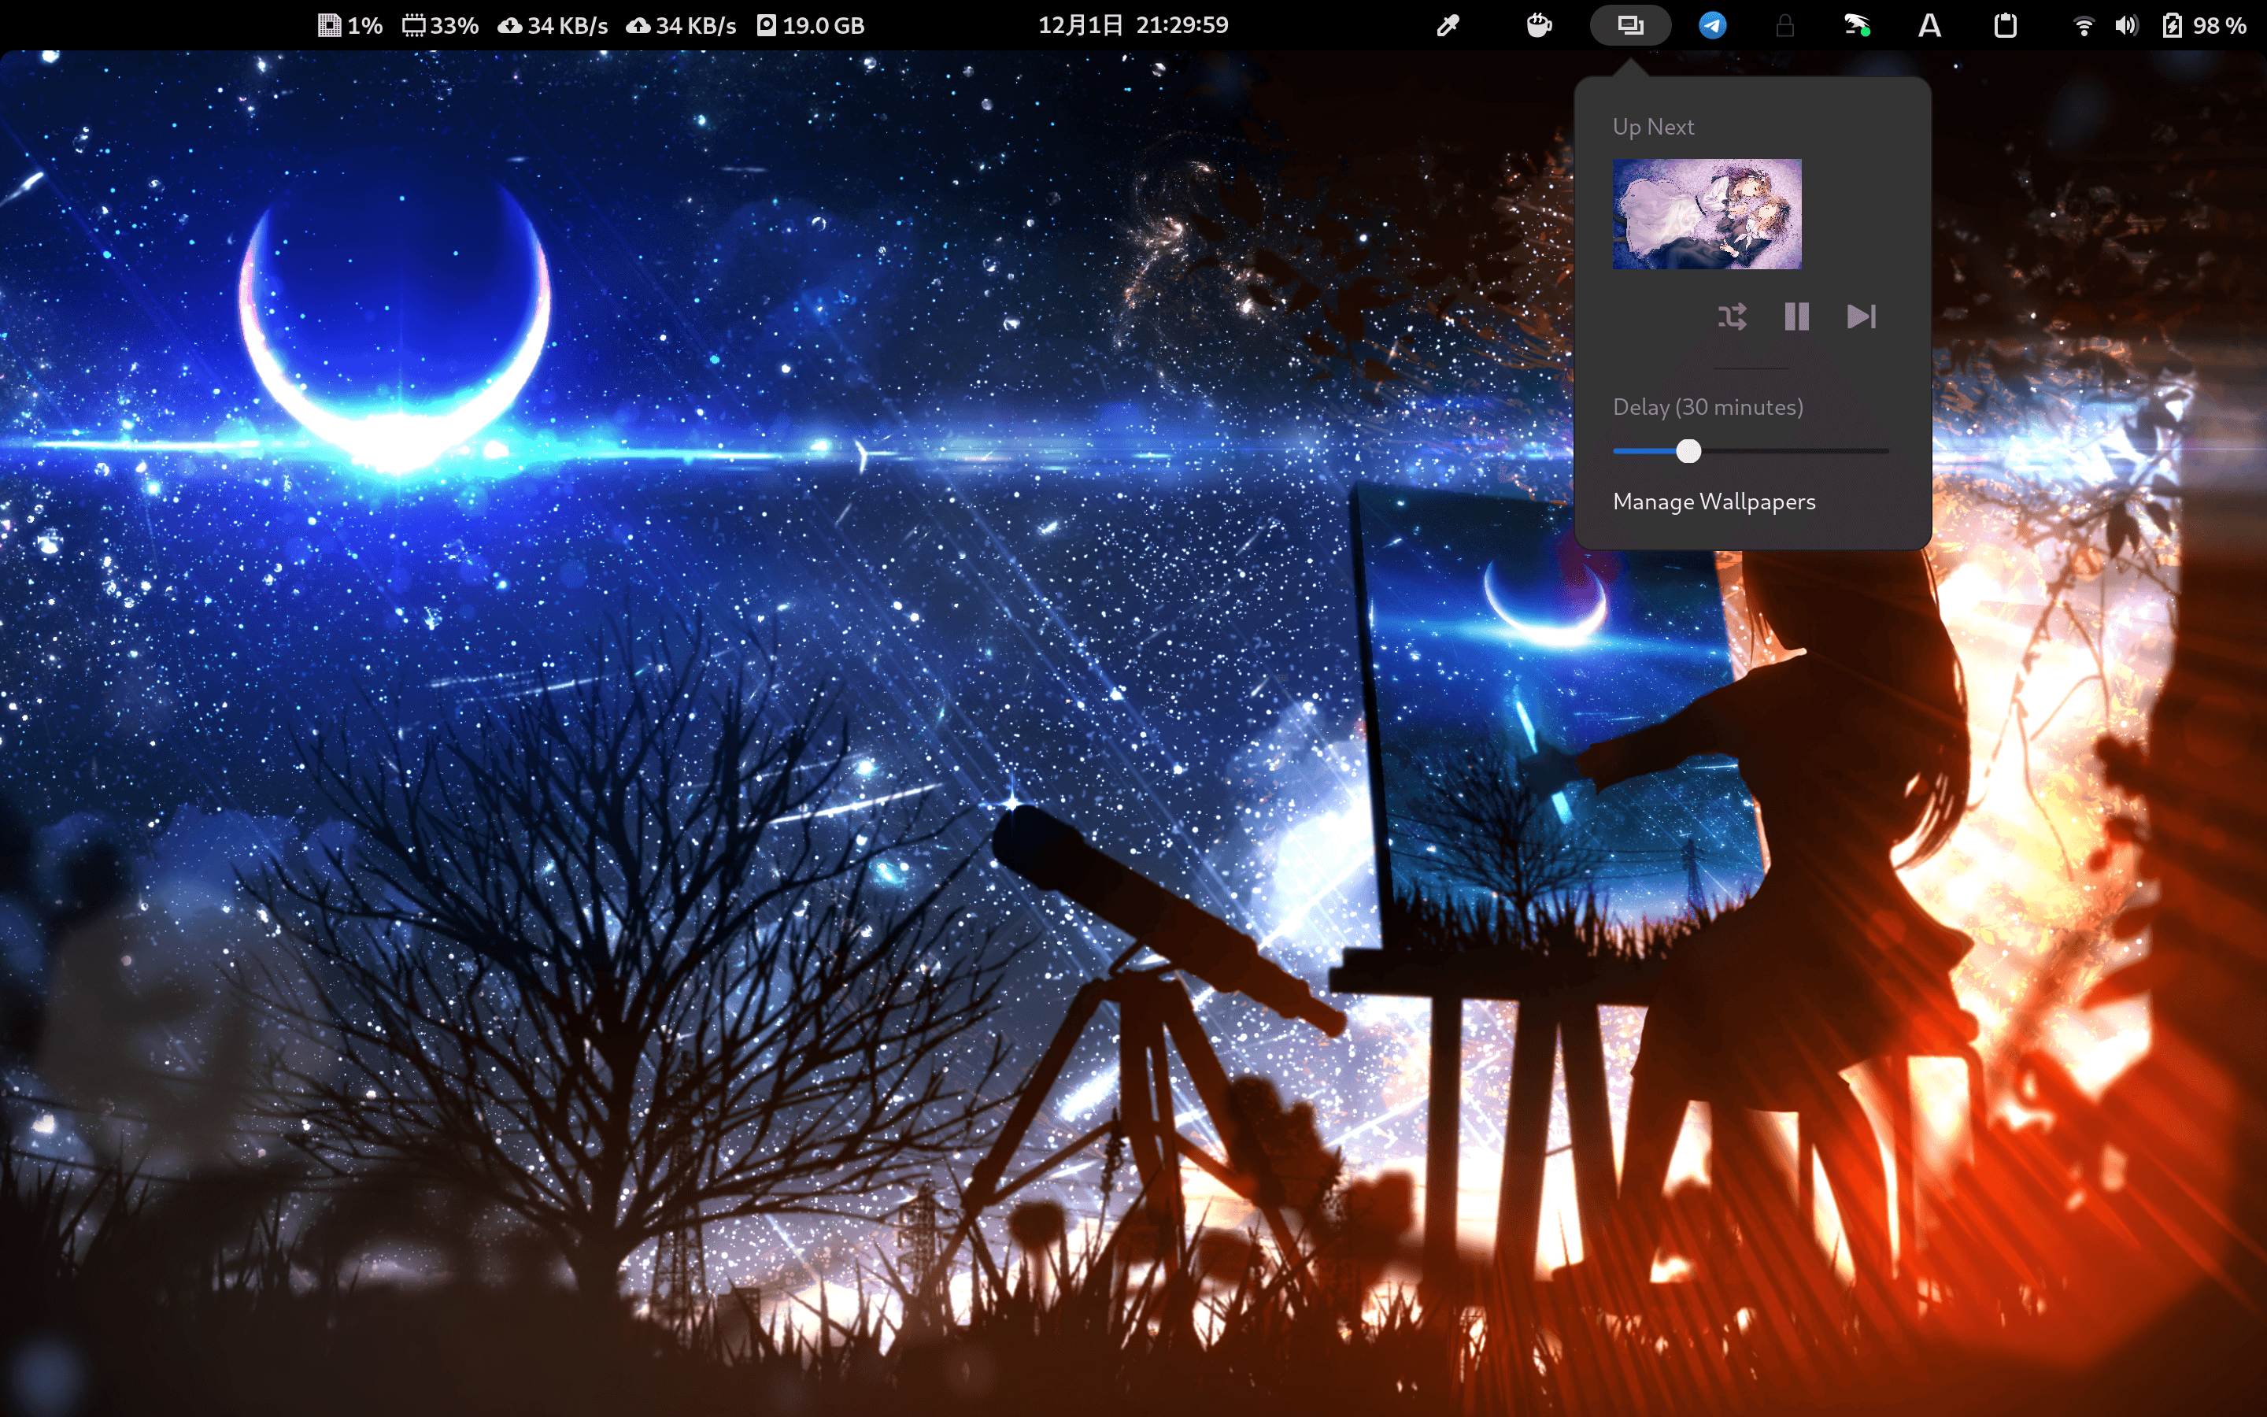Click the caffeine coffee cup icon
This screenshot has width=2267, height=1417.
pyautogui.click(x=1538, y=25)
